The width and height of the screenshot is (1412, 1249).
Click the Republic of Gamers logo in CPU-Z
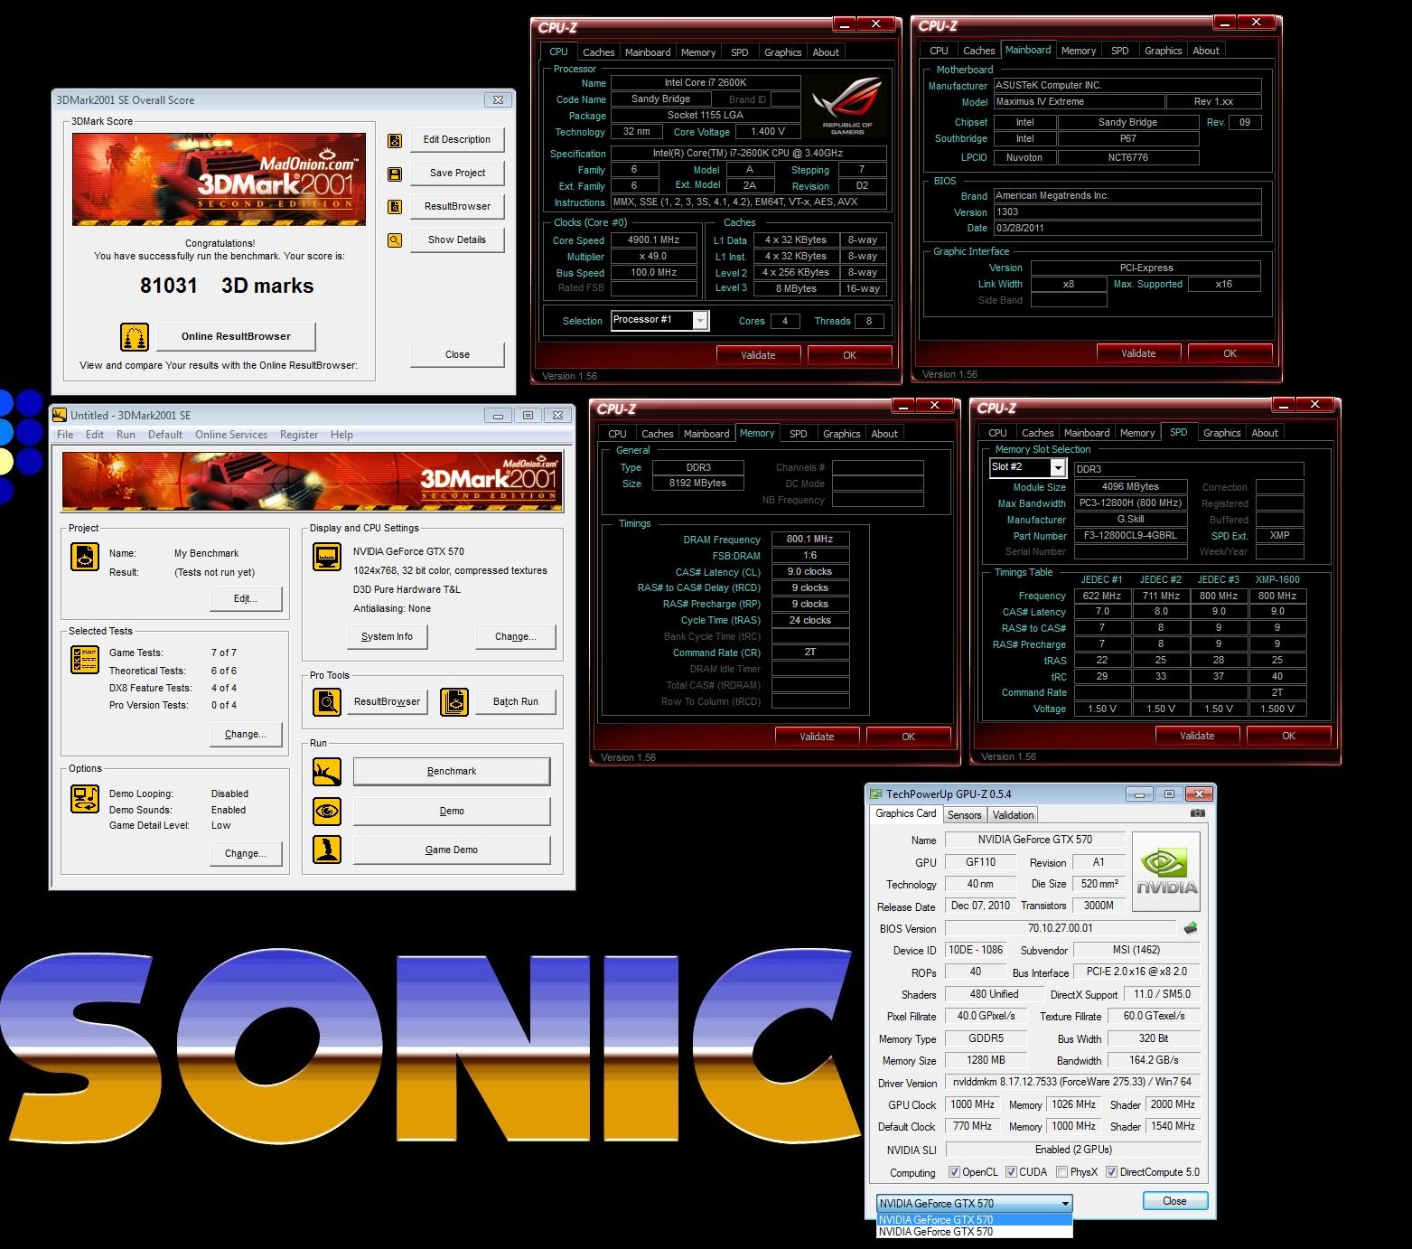[847, 106]
